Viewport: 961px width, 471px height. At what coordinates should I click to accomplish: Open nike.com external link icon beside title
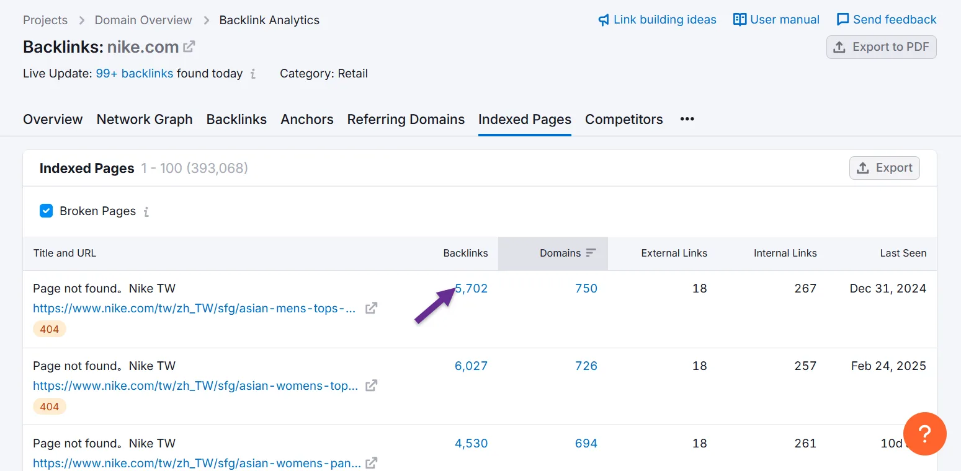(x=189, y=46)
